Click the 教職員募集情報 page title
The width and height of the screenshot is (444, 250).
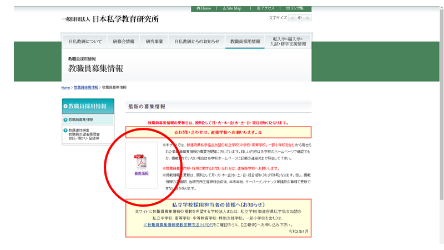95,68
